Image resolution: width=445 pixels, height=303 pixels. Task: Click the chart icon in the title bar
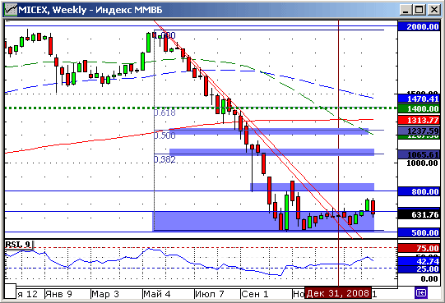coord(11,10)
